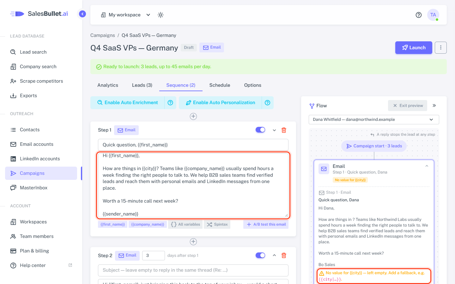This screenshot has width=455, height=284.
Task: Click Exit preview button
Action: pos(408,106)
